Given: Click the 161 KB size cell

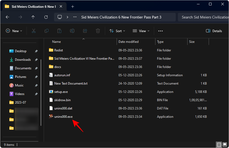Looking at the screenshot, I should [x=202, y=108].
